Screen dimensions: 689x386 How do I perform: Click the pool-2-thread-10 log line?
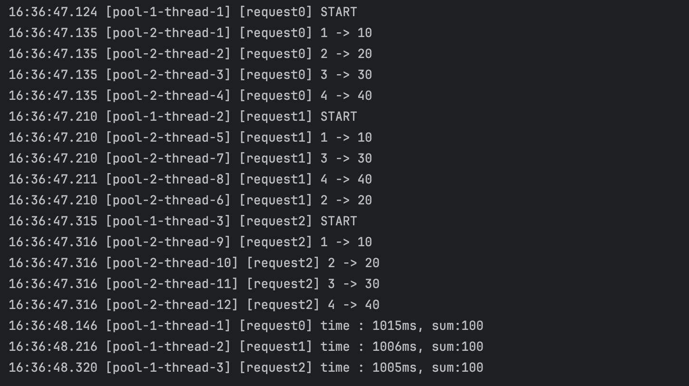coord(194,263)
